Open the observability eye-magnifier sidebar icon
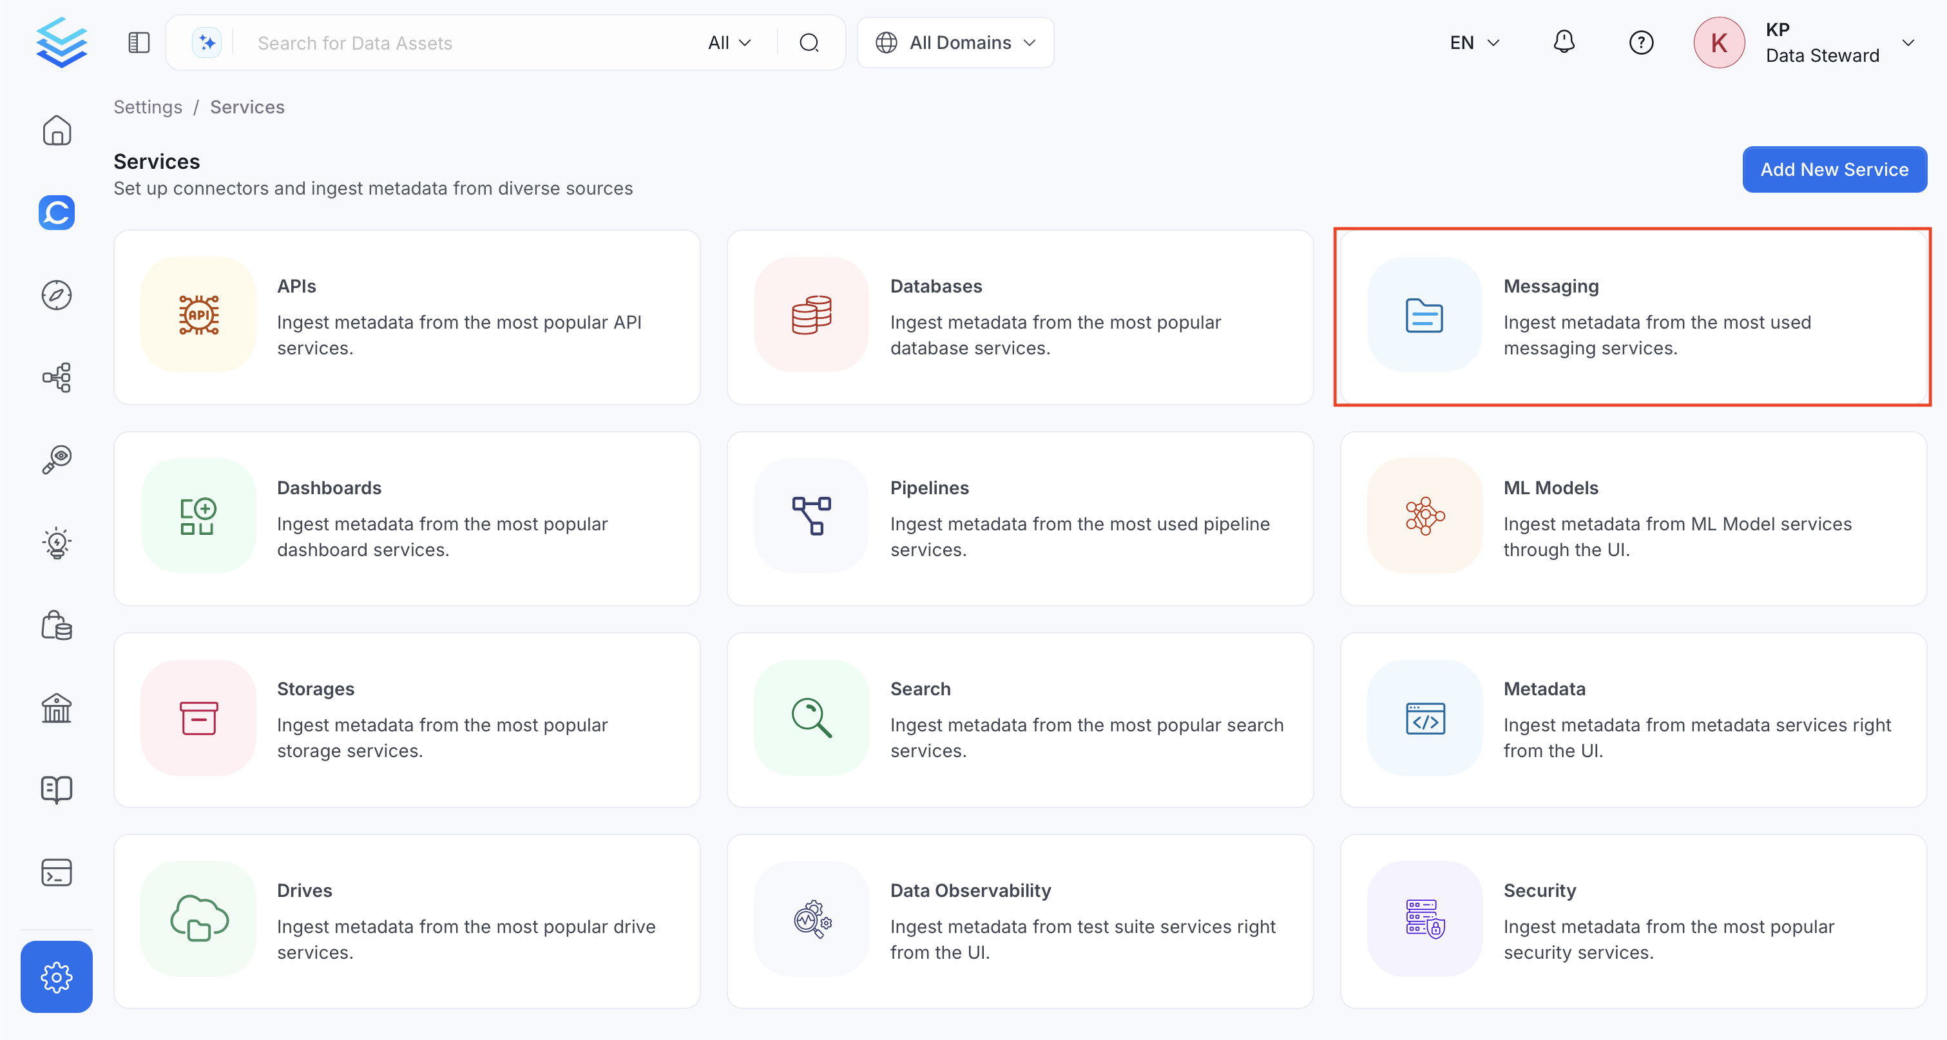Image resolution: width=1947 pixels, height=1040 pixels. click(x=57, y=459)
